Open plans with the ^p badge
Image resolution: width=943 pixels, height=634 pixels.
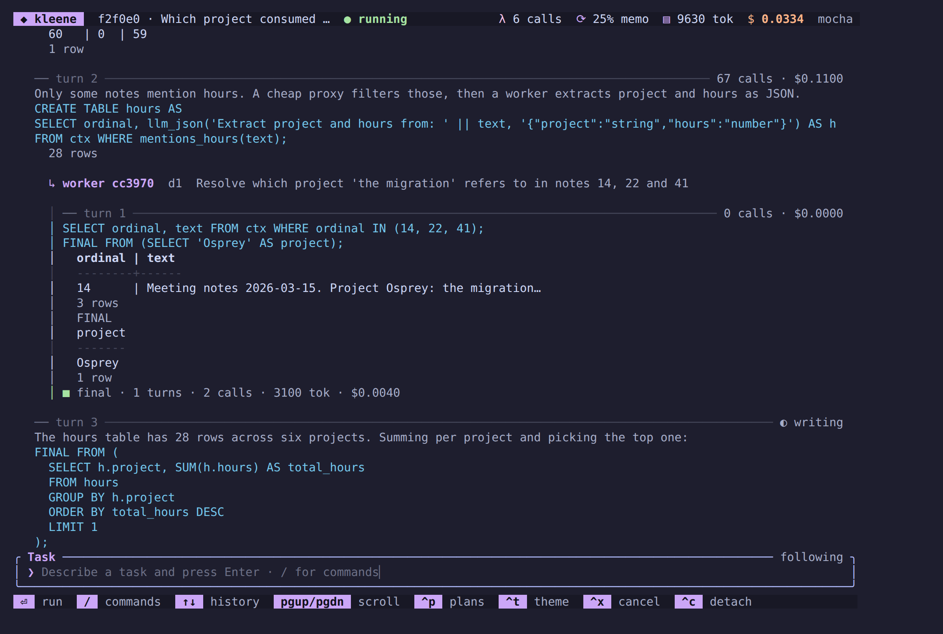click(x=428, y=602)
